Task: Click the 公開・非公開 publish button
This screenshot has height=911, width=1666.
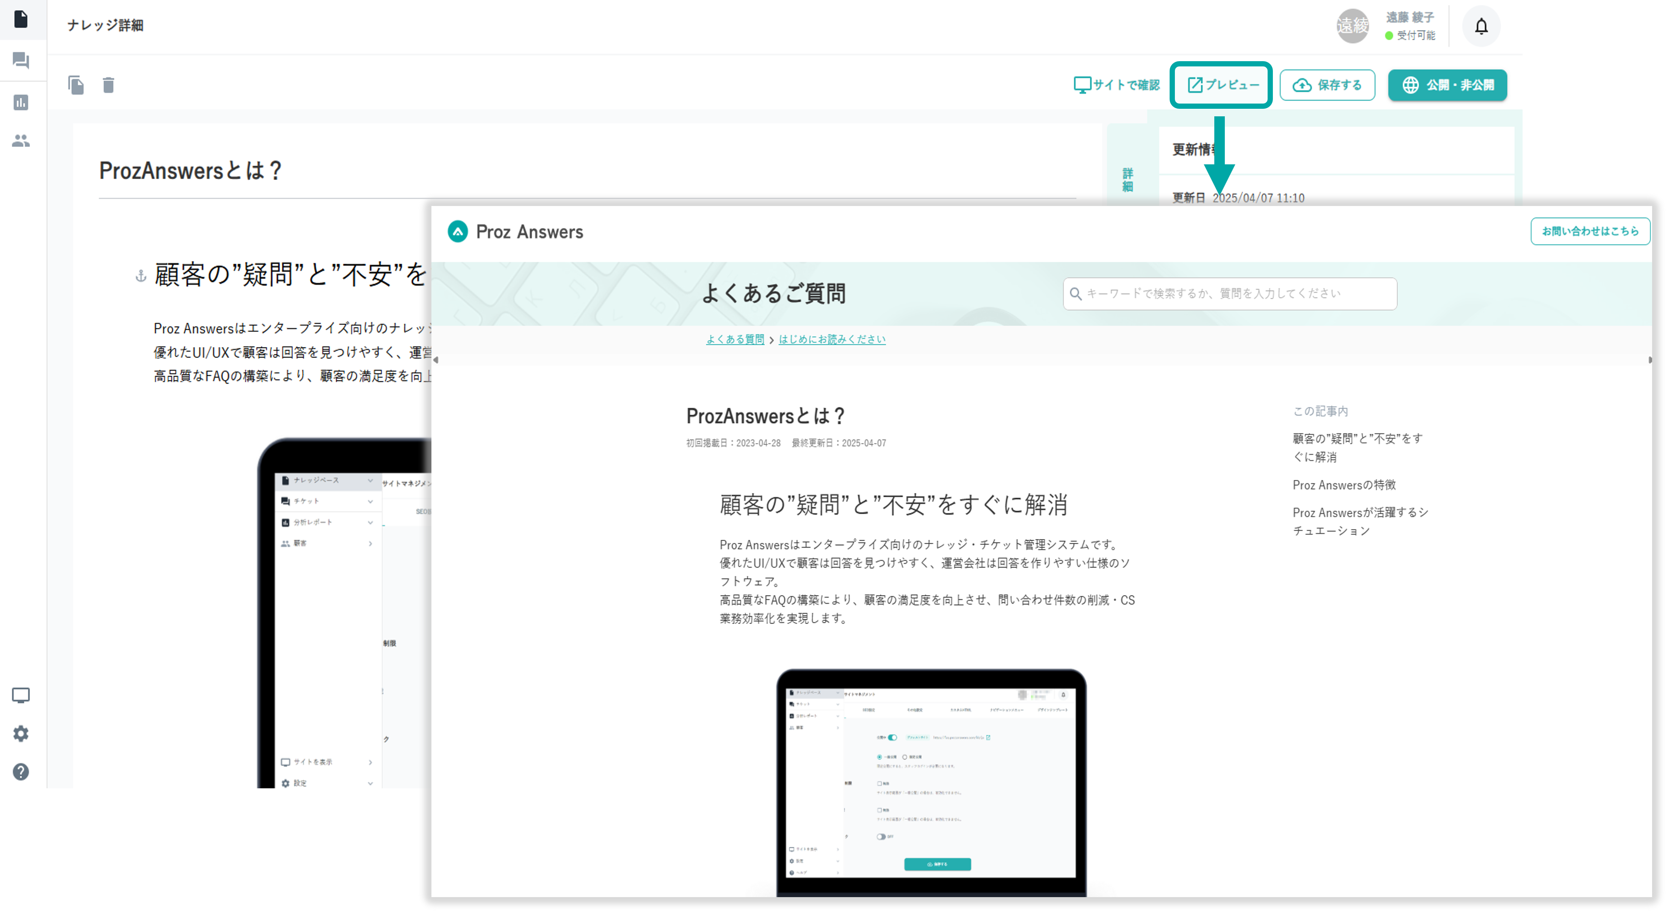Action: tap(1447, 85)
